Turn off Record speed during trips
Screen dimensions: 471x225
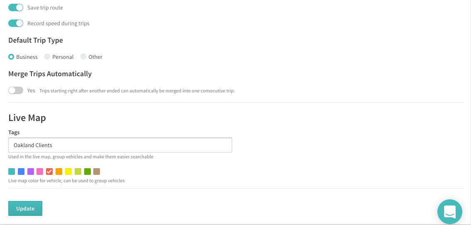click(16, 23)
